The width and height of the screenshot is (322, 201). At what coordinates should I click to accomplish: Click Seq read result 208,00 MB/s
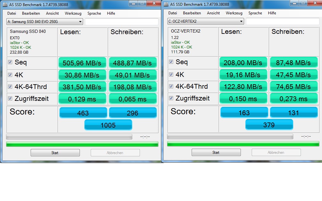point(243,62)
